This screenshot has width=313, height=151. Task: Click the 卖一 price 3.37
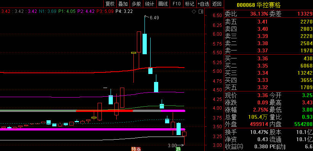[x=263, y=50]
